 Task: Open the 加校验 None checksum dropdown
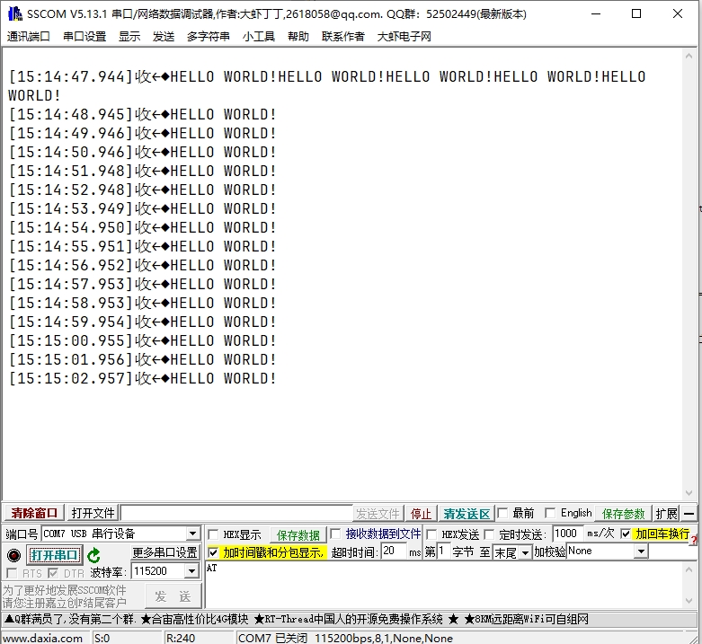[x=641, y=551]
